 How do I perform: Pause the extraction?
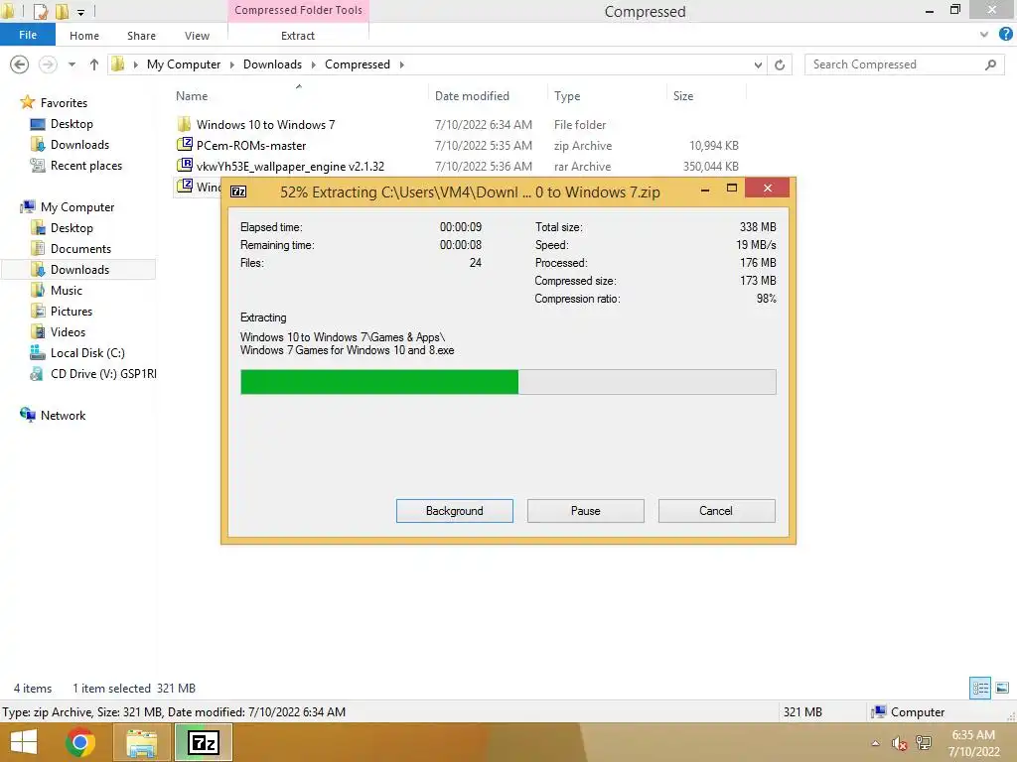pyautogui.click(x=585, y=511)
